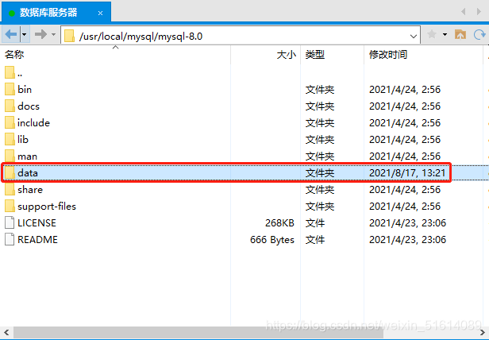Viewport: 489px width, 340px height.
Task: Open the back history dropdown arrow
Action: (x=25, y=34)
